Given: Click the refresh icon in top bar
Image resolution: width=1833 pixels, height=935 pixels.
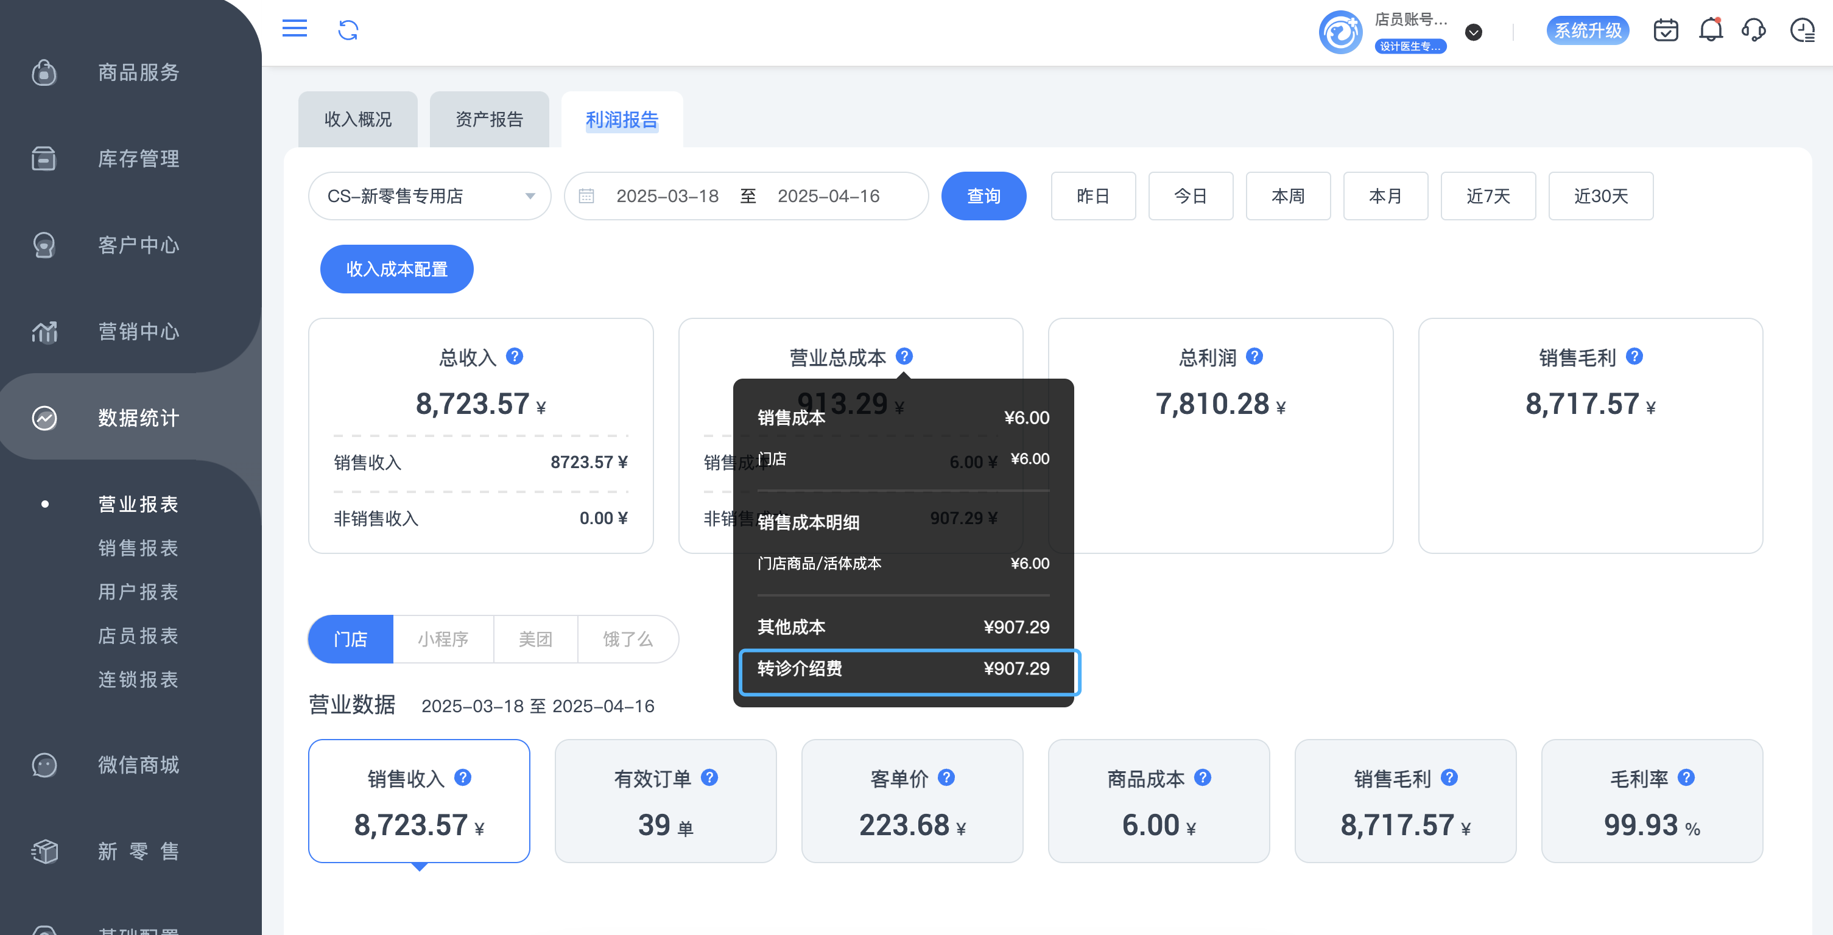Looking at the screenshot, I should click(x=348, y=30).
